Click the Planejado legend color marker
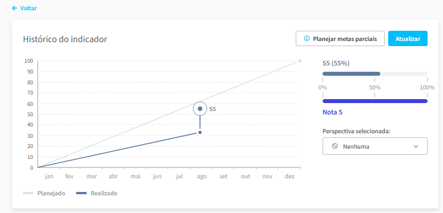The width and height of the screenshot is (443, 213). (x=28, y=193)
